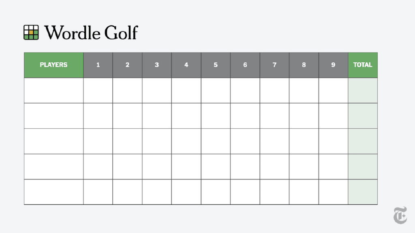Click the hole 3 column header
Screen dimensions: 415x233
[x=157, y=65]
